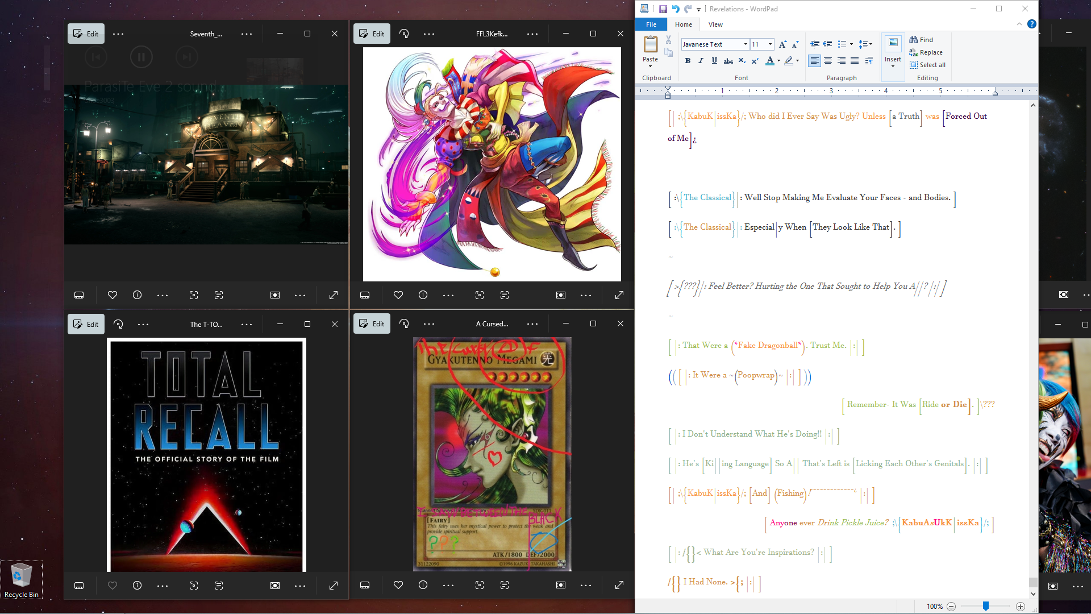Viewport: 1091px width, 614px height.
Task: Expand the line spacing dropdown
Action: coord(871,44)
